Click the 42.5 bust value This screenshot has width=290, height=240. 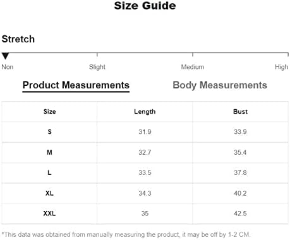240,213
